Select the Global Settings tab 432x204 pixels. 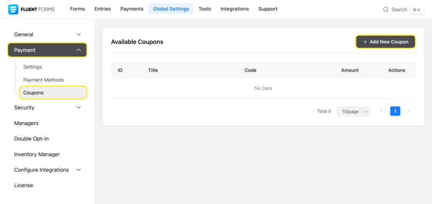[171, 9]
